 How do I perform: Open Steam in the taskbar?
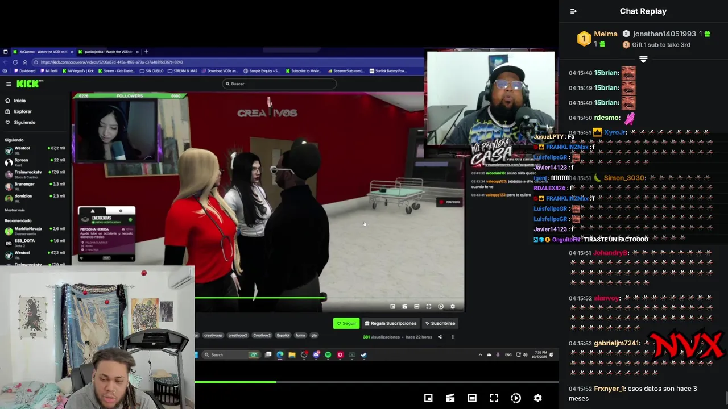point(364,355)
